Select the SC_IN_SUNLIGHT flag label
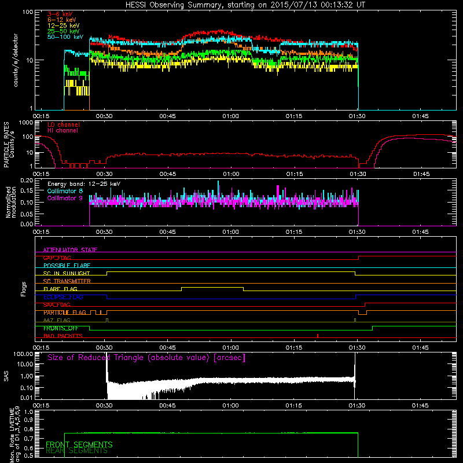This screenshot has width=463, height=463. [67, 273]
